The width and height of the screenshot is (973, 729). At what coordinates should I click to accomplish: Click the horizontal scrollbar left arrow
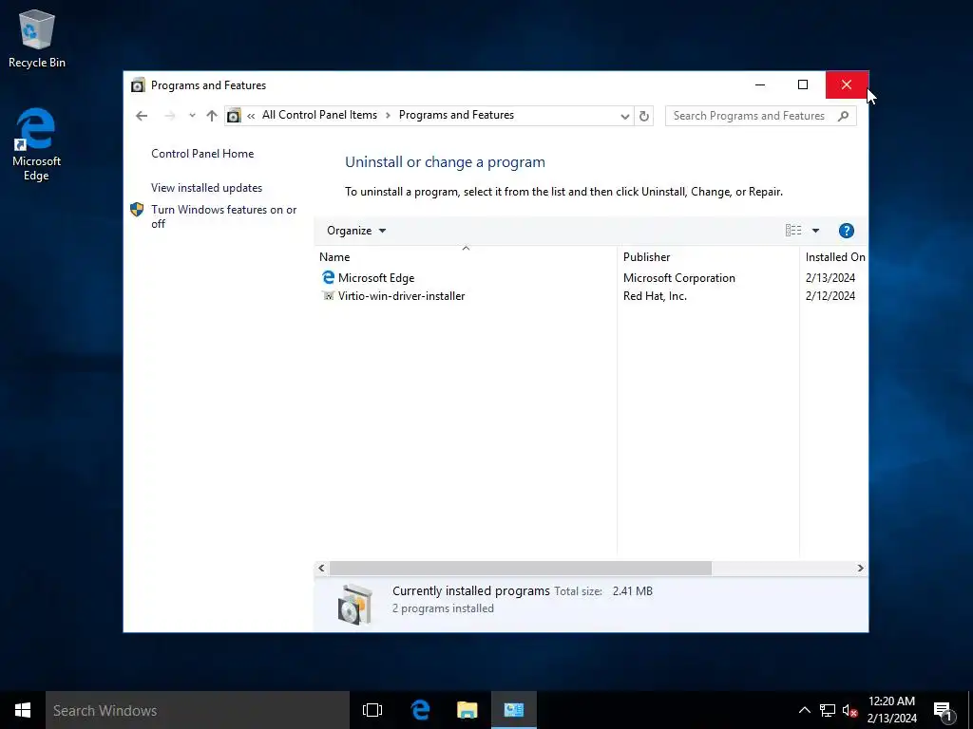321,568
